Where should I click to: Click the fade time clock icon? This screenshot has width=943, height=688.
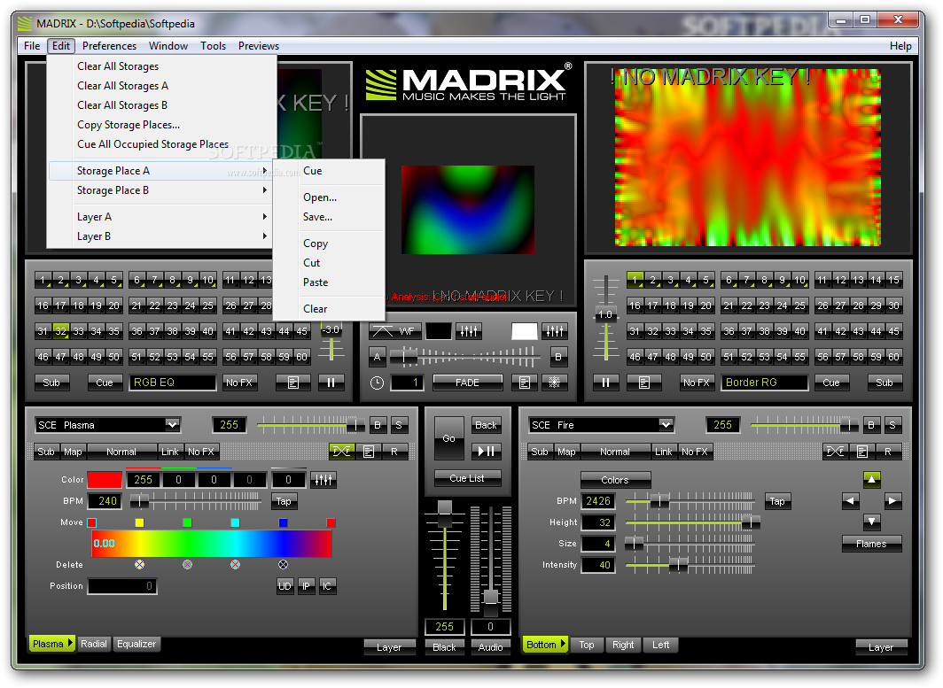point(377,383)
